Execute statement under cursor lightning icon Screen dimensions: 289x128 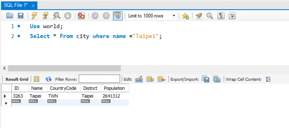coord(45,16)
